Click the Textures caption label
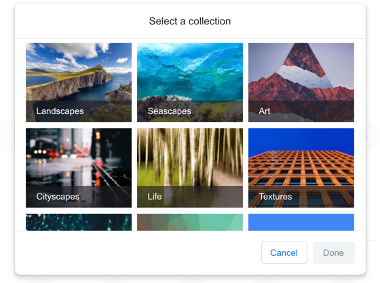Image resolution: width=380 pixels, height=283 pixels. pos(275,197)
